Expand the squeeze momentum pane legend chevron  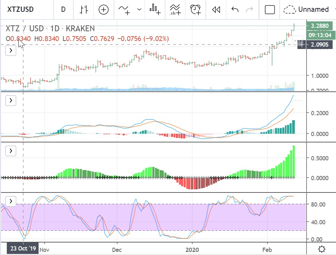(x=11, y=151)
